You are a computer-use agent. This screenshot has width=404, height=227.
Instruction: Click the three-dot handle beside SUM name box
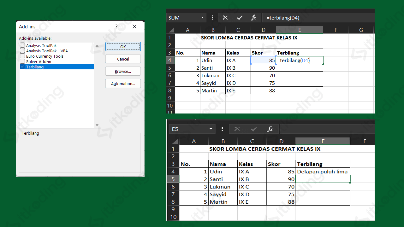coord(212,18)
